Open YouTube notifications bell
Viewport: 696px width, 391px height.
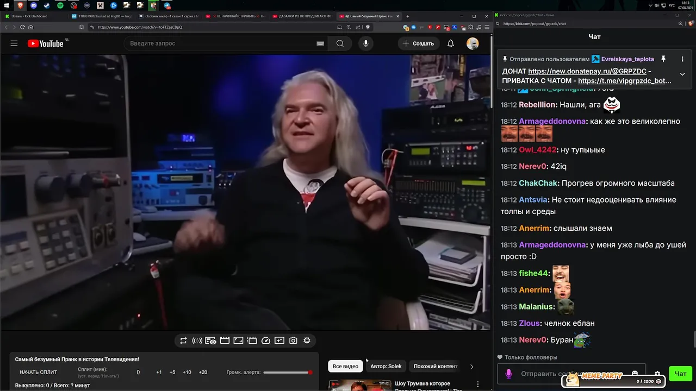pyautogui.click(x=451, y=43)
